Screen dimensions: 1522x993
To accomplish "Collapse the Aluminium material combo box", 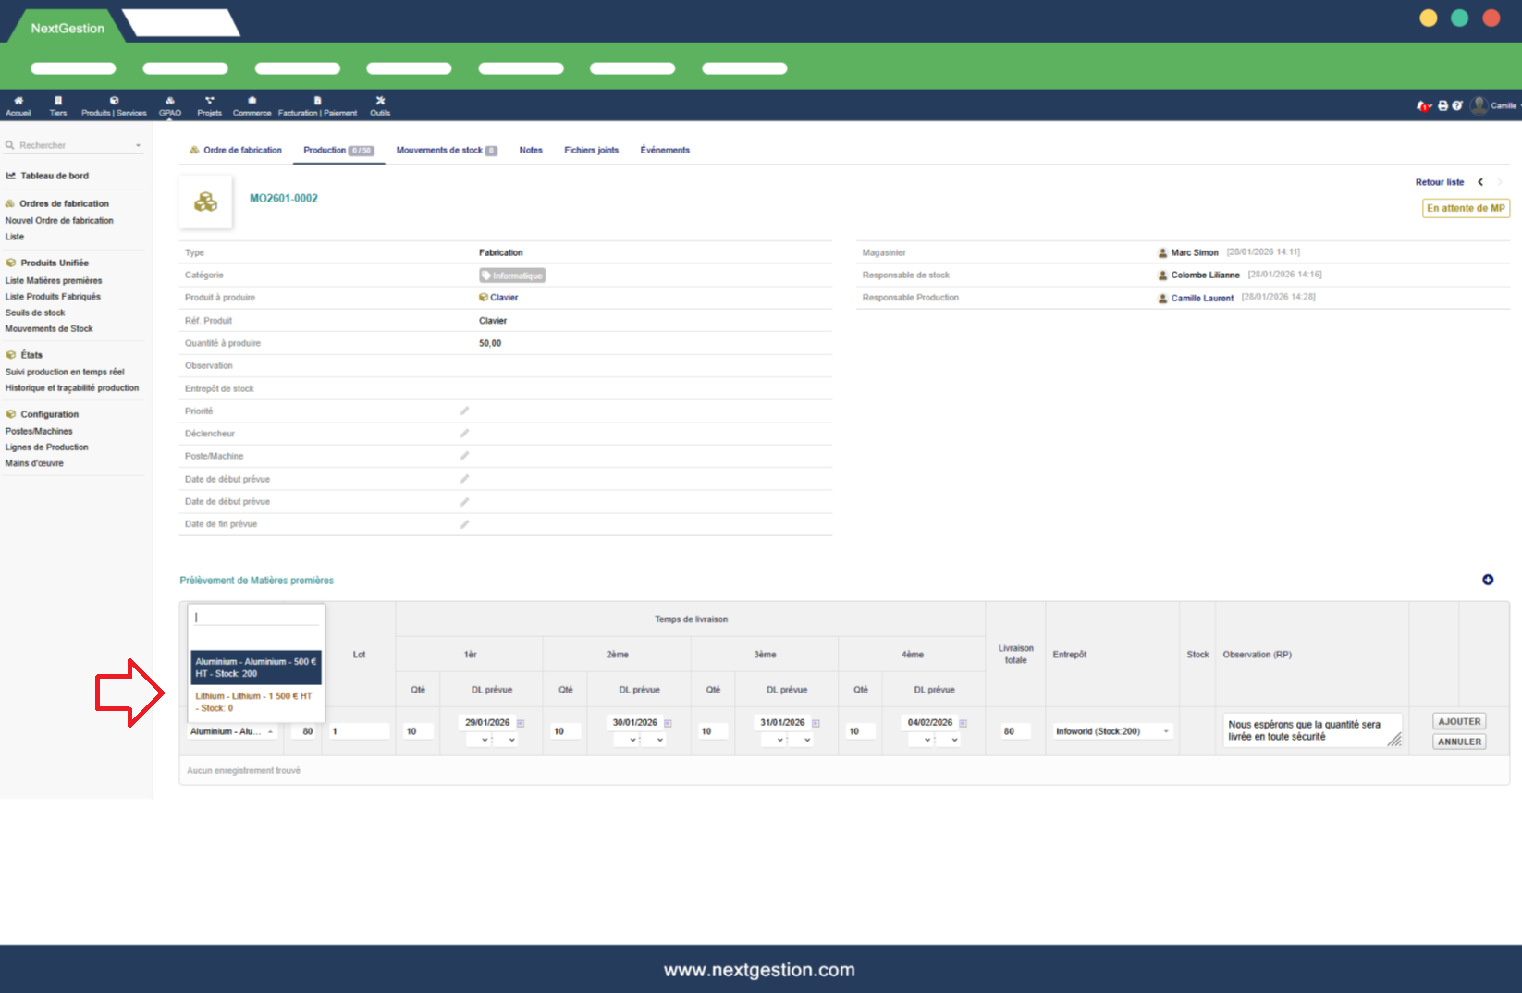I will tap(270, 731).
